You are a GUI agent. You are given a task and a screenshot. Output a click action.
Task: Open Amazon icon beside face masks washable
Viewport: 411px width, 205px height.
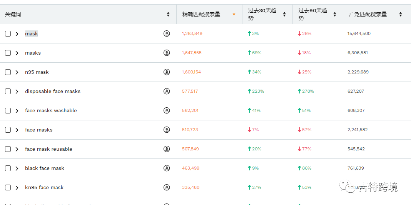pyautogui.click(x=167, y=111)
